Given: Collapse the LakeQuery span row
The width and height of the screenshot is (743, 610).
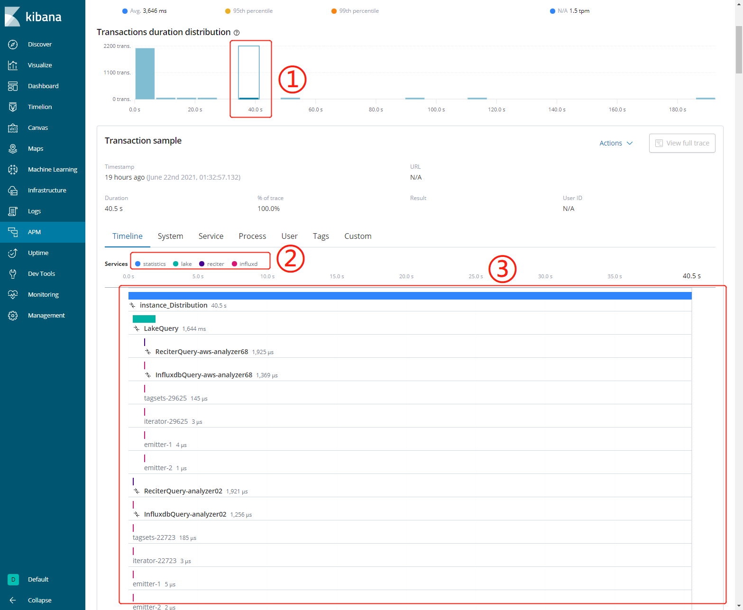Looking at the screenshot, I should pyautogui.click(x=137, y=328).
